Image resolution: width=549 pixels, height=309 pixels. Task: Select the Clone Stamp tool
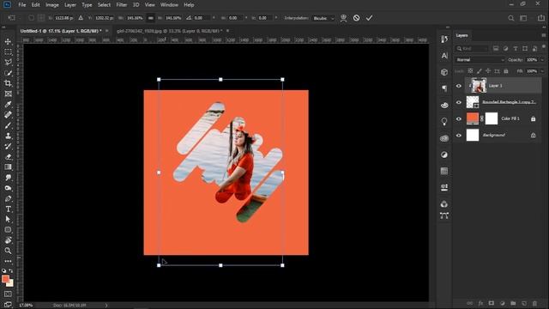click(8, 136)
